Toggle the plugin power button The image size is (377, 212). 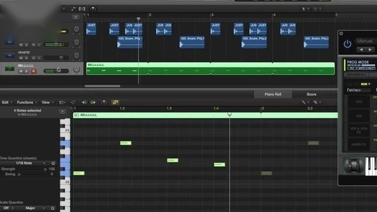[x=348, y=44]
